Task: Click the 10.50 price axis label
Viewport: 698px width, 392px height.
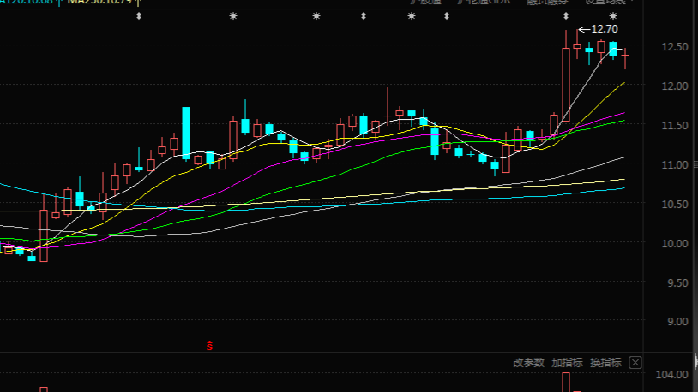Action: click(675, 205)
